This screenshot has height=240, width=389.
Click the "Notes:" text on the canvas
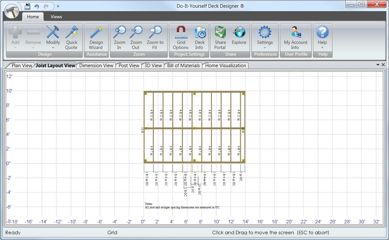(149, 204)
